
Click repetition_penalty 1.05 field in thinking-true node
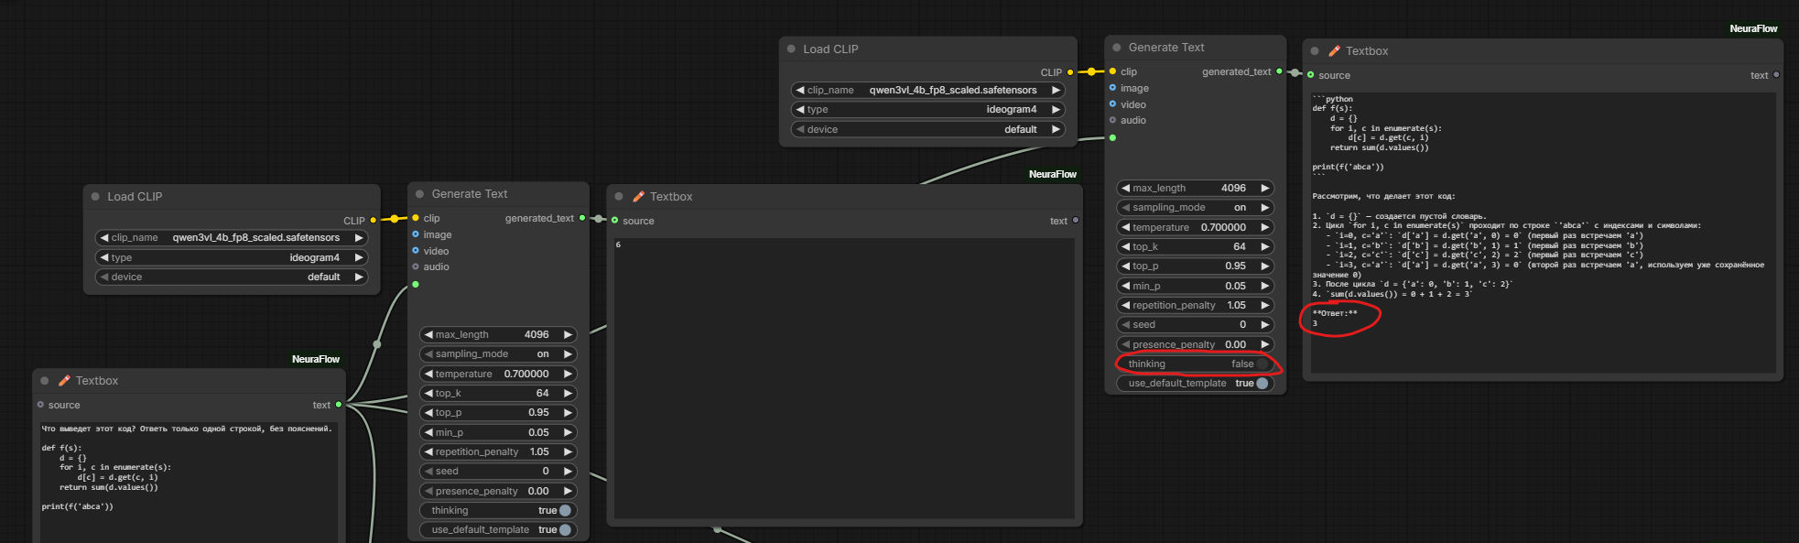click(498, 451)
